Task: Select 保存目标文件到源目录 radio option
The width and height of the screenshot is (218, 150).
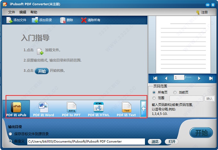Action: pos(10,134)
